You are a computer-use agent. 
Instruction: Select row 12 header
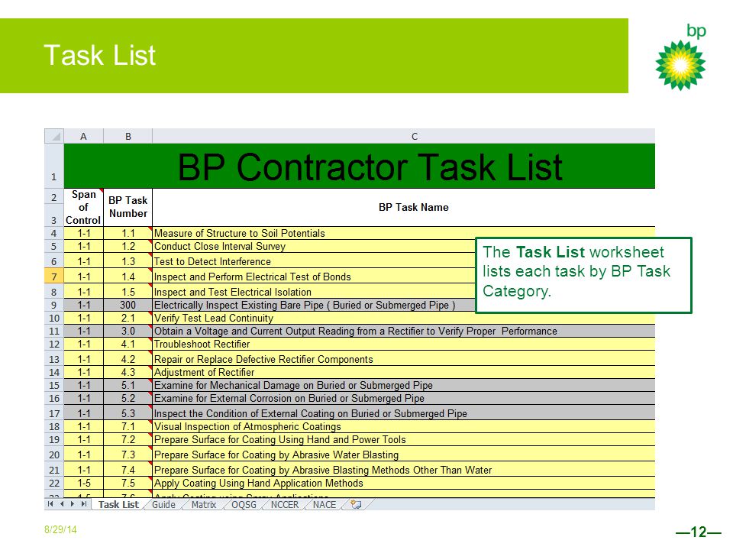pyautogui.click(x=54, y=345)
